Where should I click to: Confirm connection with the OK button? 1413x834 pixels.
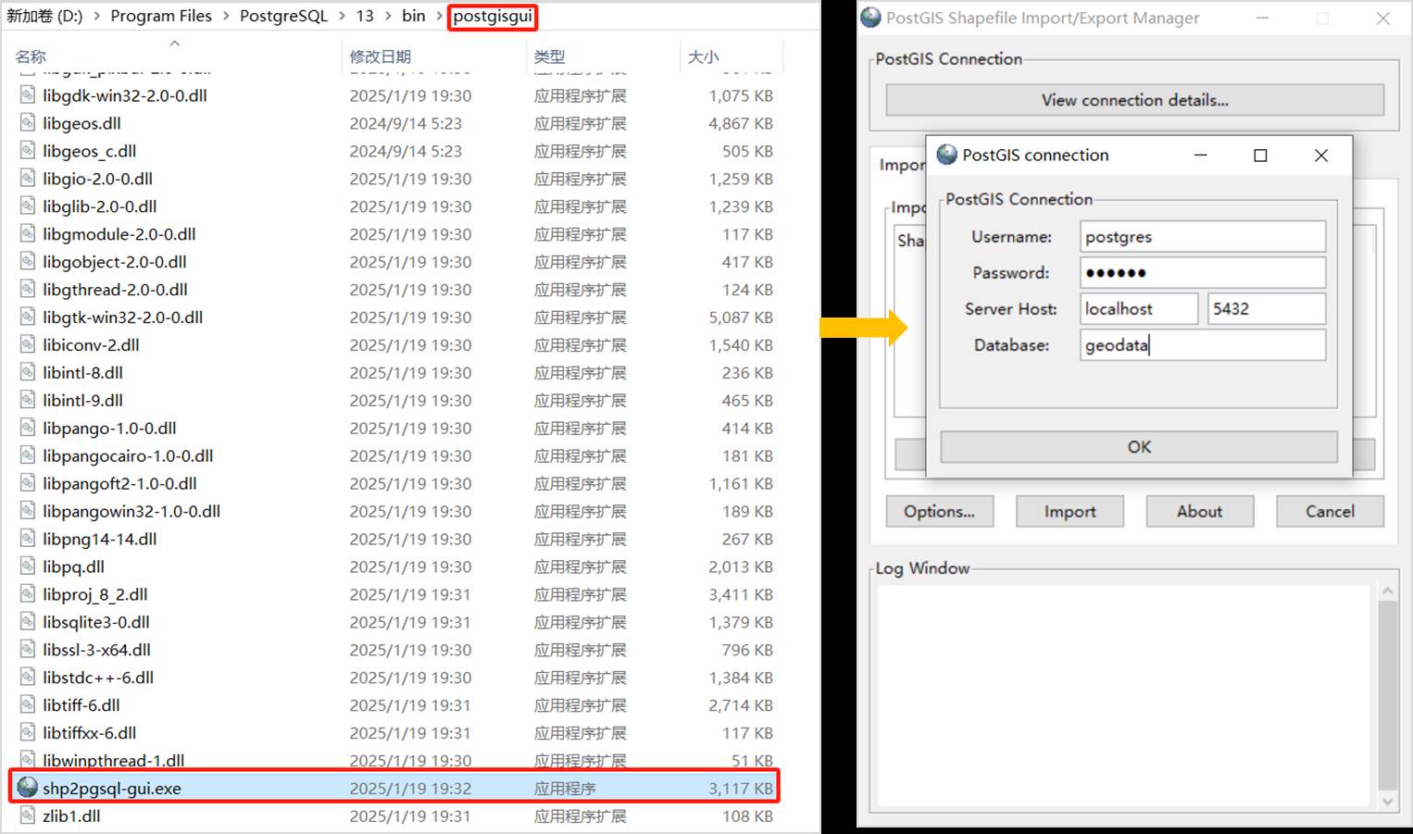pyautogui.click(x=1139, y=447)
